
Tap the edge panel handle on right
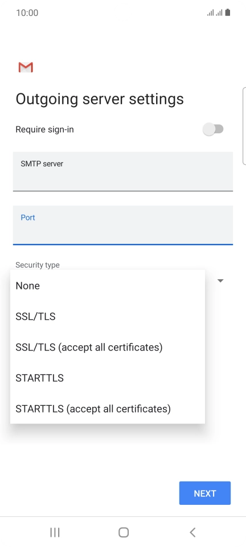tap(244, 125)
